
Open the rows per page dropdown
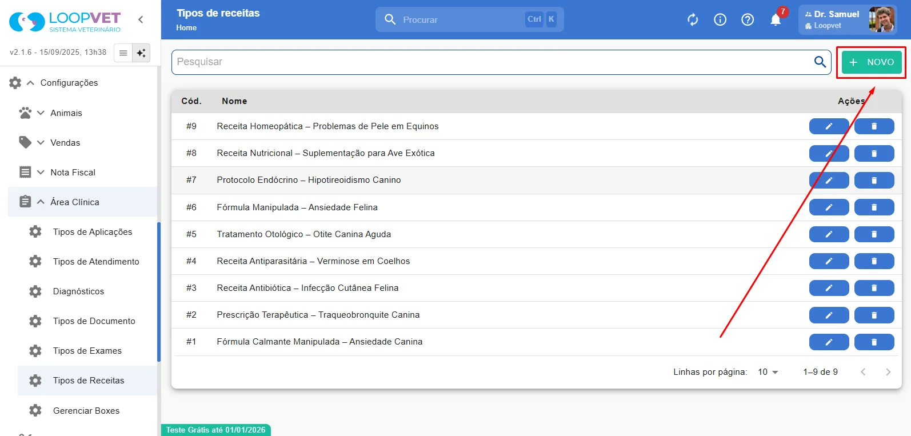tap(768, 372)
